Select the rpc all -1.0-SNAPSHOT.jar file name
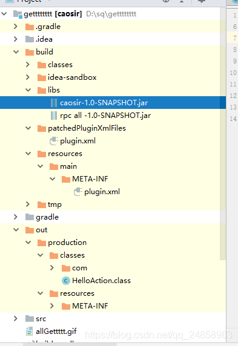The height and width of the screenshot is (346, 238). (105, 116)
